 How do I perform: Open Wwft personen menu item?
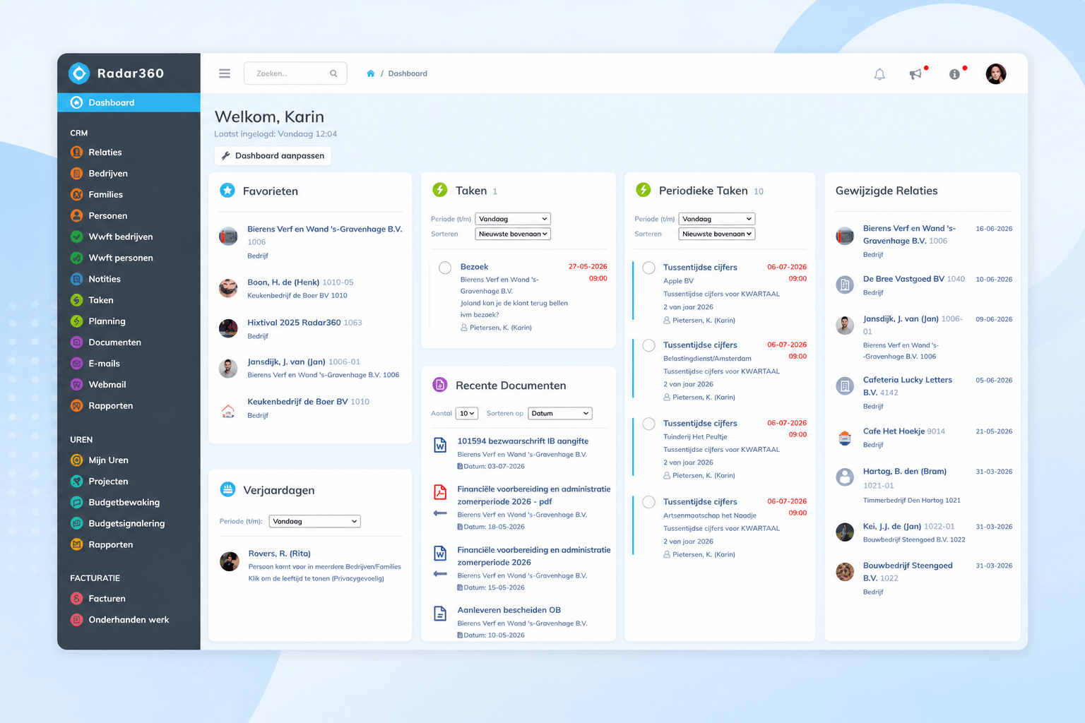click(x=121, y=258)
